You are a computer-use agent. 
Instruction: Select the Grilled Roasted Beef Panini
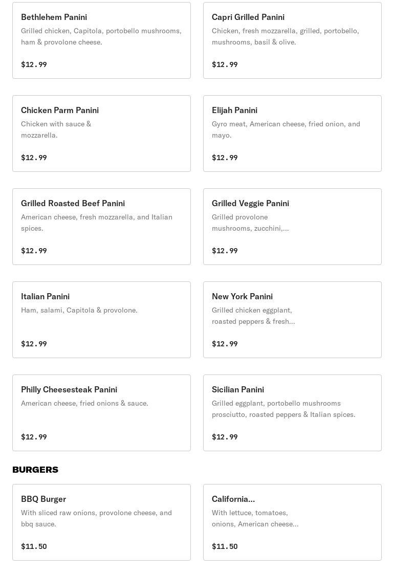tap(101, 227)
